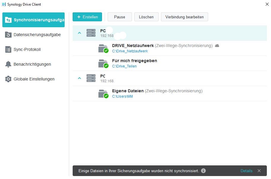Create a new task with Erstellen
Screen dimensions: 271x179
point(87,17)
